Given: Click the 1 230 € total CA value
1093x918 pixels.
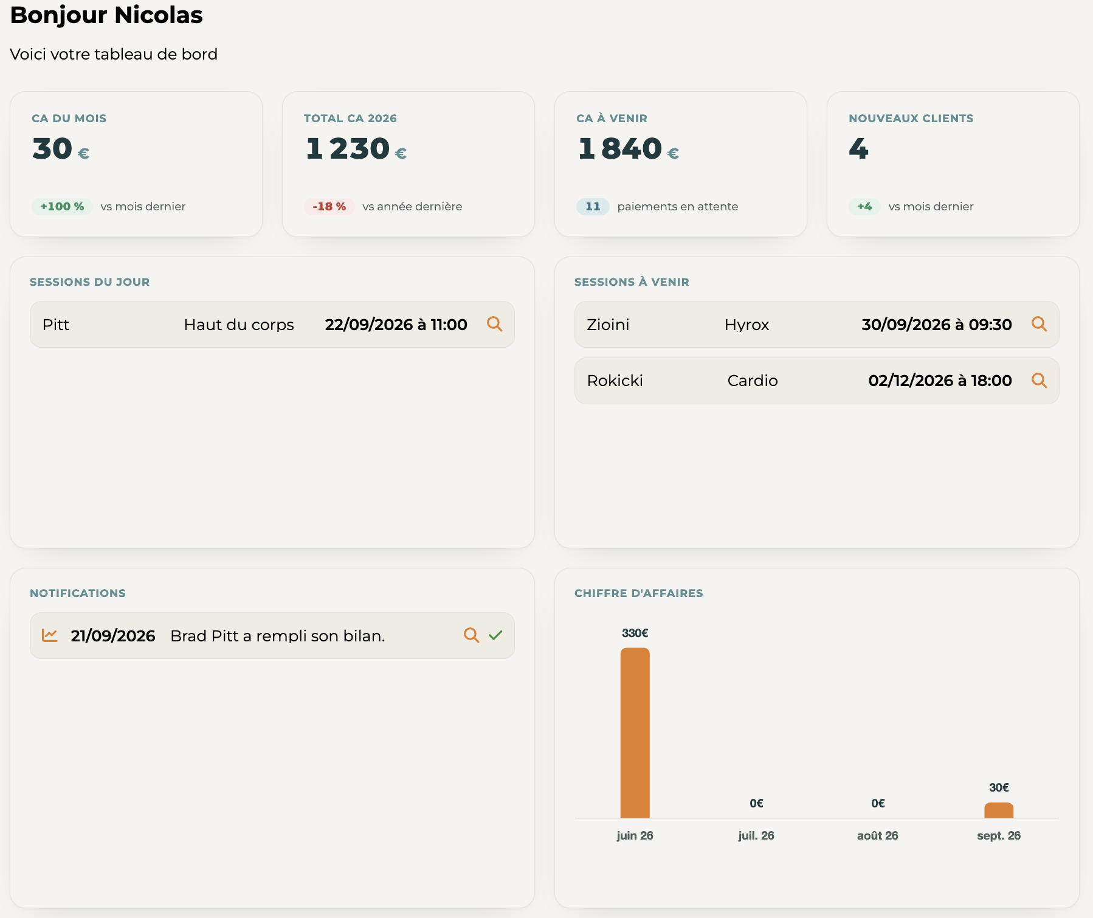Looking at the screenshot, I should (356, 149).
